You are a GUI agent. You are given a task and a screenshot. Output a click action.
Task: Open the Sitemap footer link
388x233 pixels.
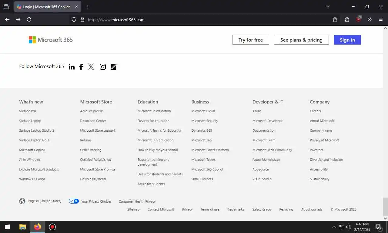[133, 209]
